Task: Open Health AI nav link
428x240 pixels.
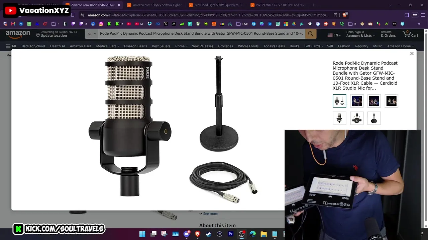Action: [x=58, y=46]
